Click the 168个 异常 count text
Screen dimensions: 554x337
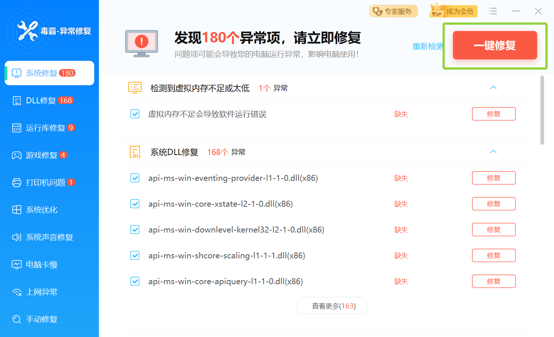[x=226, y=152]
